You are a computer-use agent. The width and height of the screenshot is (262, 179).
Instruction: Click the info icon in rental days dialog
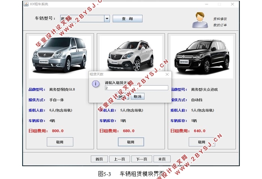(95, 84)
